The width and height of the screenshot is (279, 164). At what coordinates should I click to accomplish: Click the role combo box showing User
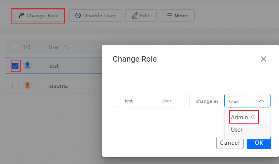pos(242,101)
